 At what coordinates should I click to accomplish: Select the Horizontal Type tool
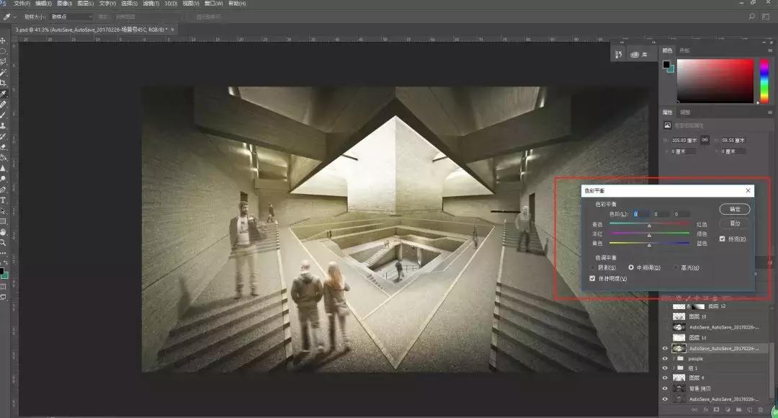pyautogui.click(x=3, y=200)
